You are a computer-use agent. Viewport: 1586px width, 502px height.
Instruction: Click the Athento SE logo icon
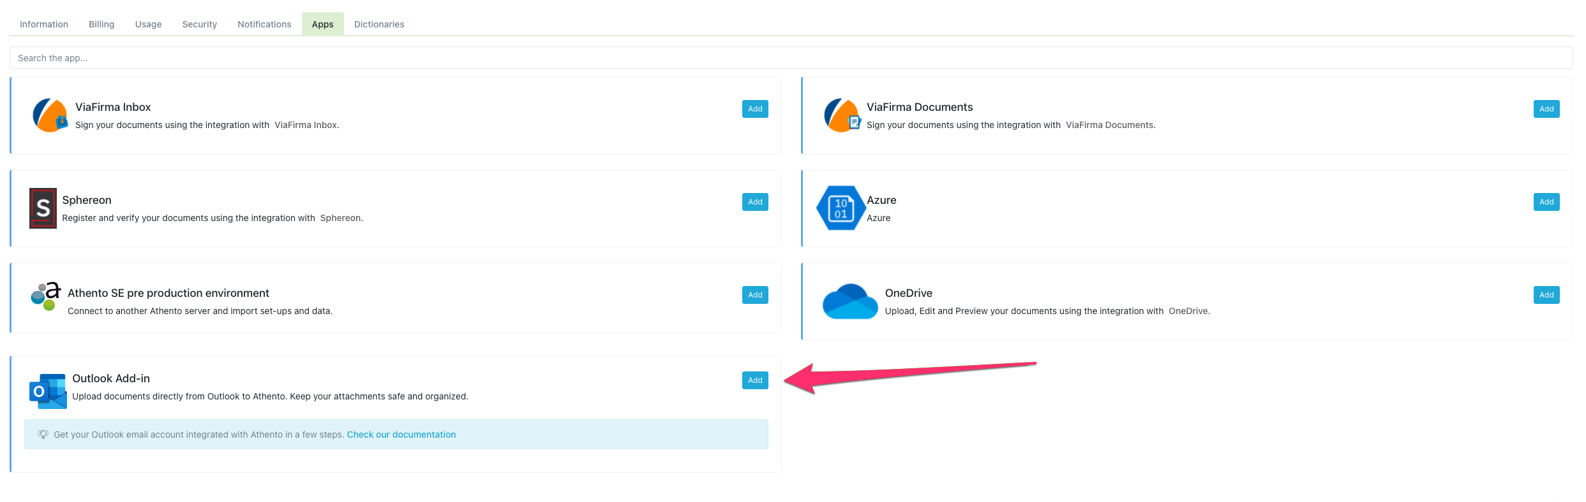coord(45,297)
